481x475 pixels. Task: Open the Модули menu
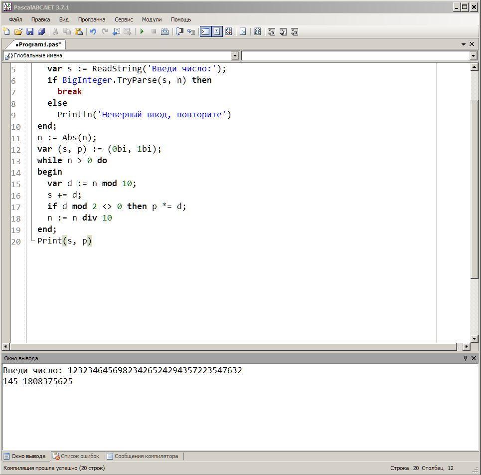click(152, 19)
